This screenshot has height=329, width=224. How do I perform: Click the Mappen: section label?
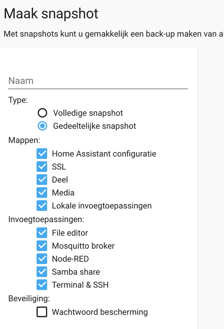(x=24, y=140)
